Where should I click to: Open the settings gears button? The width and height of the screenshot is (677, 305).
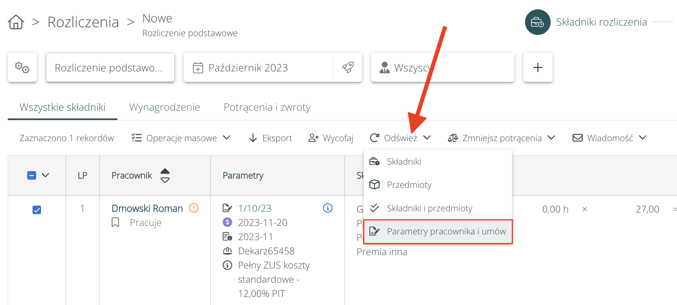[22, 67]
